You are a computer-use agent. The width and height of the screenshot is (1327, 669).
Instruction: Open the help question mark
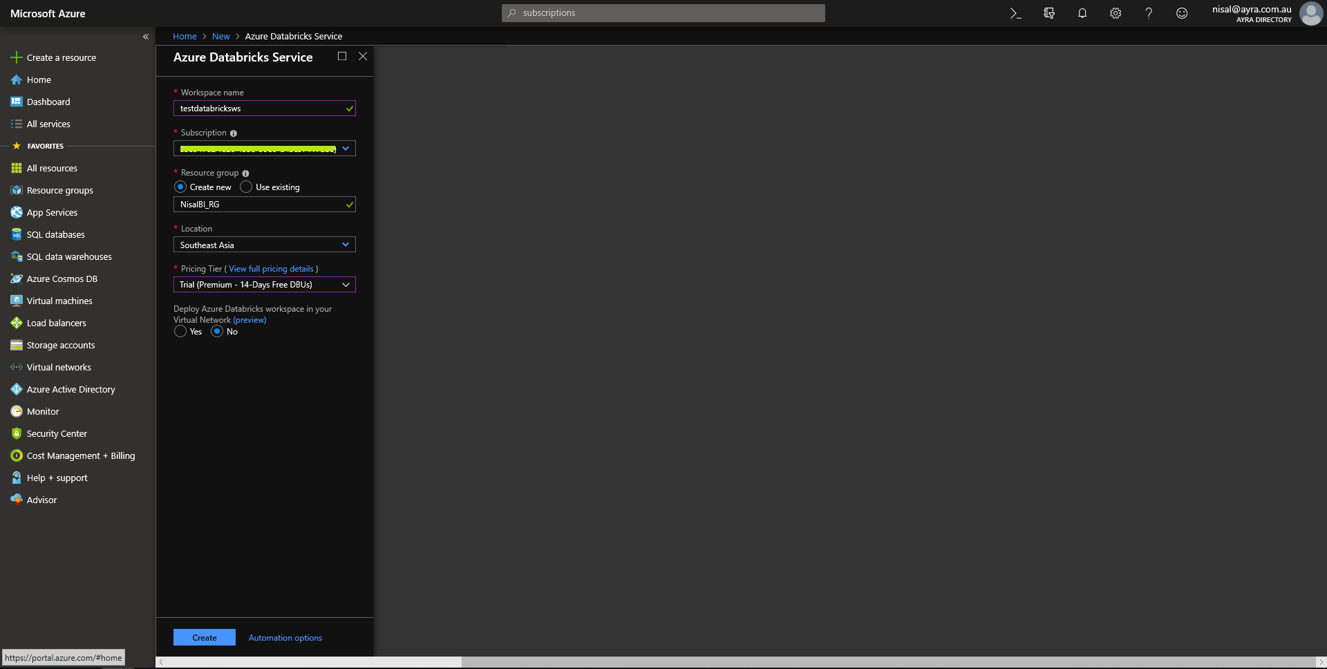(x=1149, y=13)
